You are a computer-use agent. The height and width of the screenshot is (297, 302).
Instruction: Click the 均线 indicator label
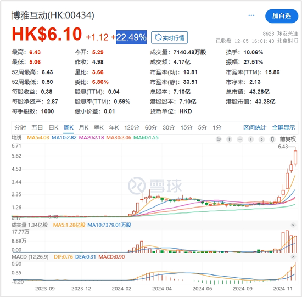[x=16, y=138]
